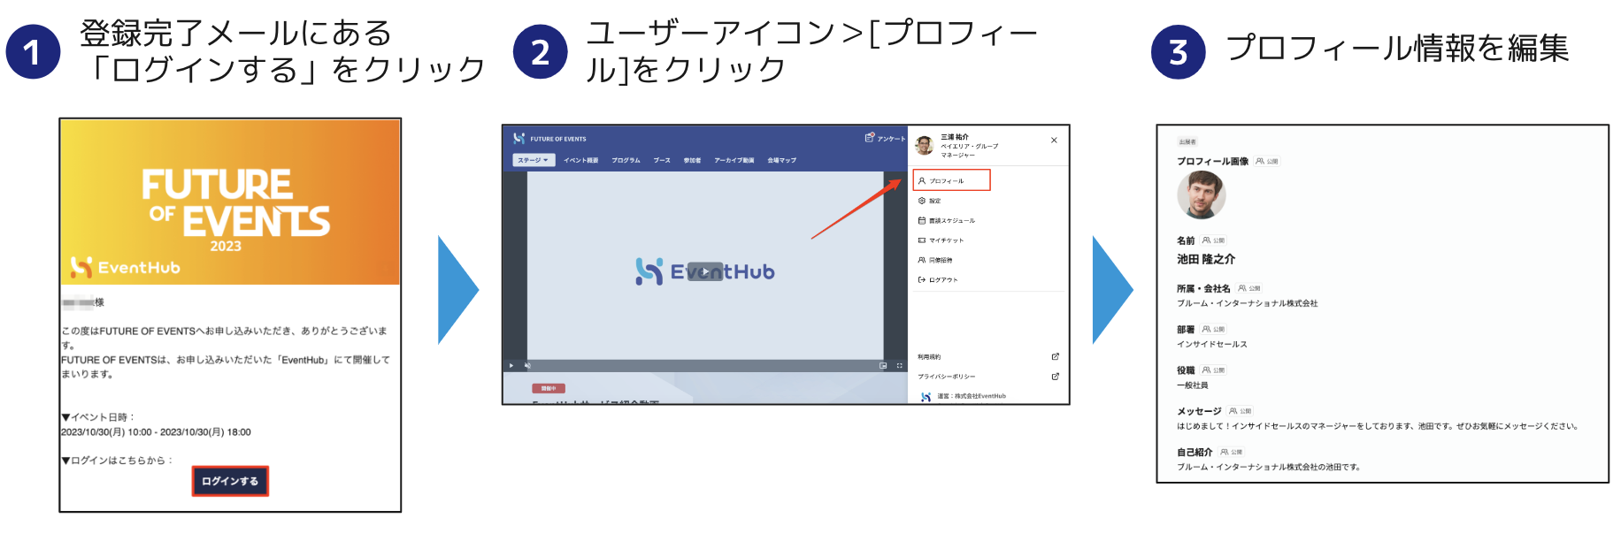Click the calendar icon for 面談スケジュール
The width and height of the screenshot is (1621, 541).
point(922,220)
